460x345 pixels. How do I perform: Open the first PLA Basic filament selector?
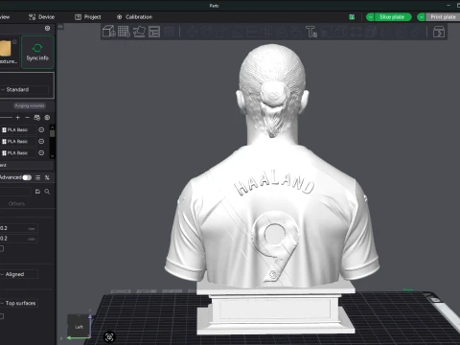[17, 129]
